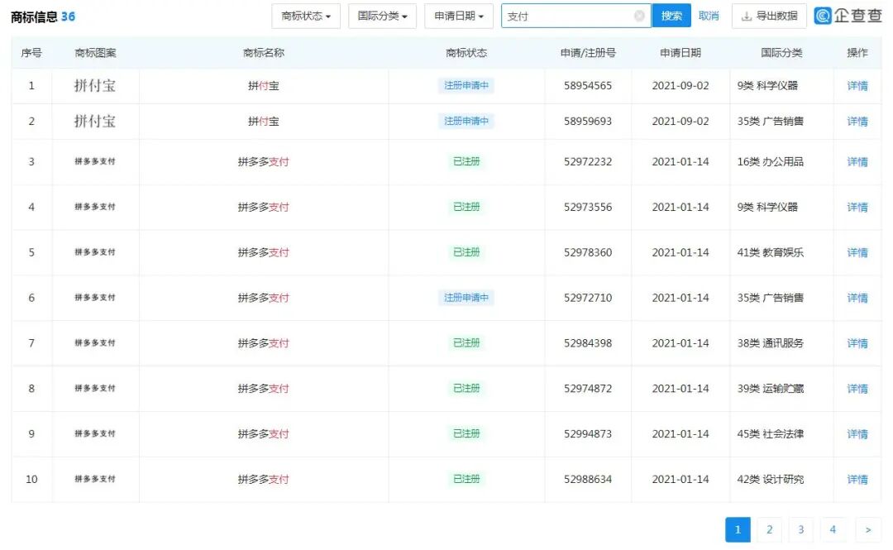Click the next page arrow in pagination

point(868,529)
